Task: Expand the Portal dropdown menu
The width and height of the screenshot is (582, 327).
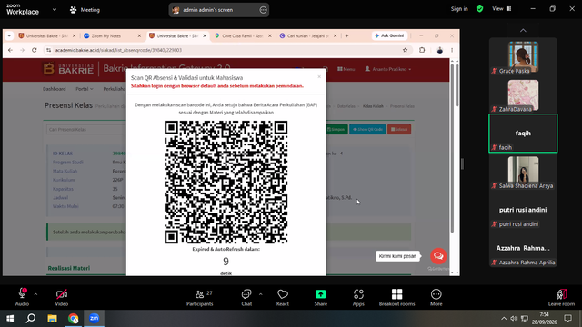Action: (x=85, y=89)
